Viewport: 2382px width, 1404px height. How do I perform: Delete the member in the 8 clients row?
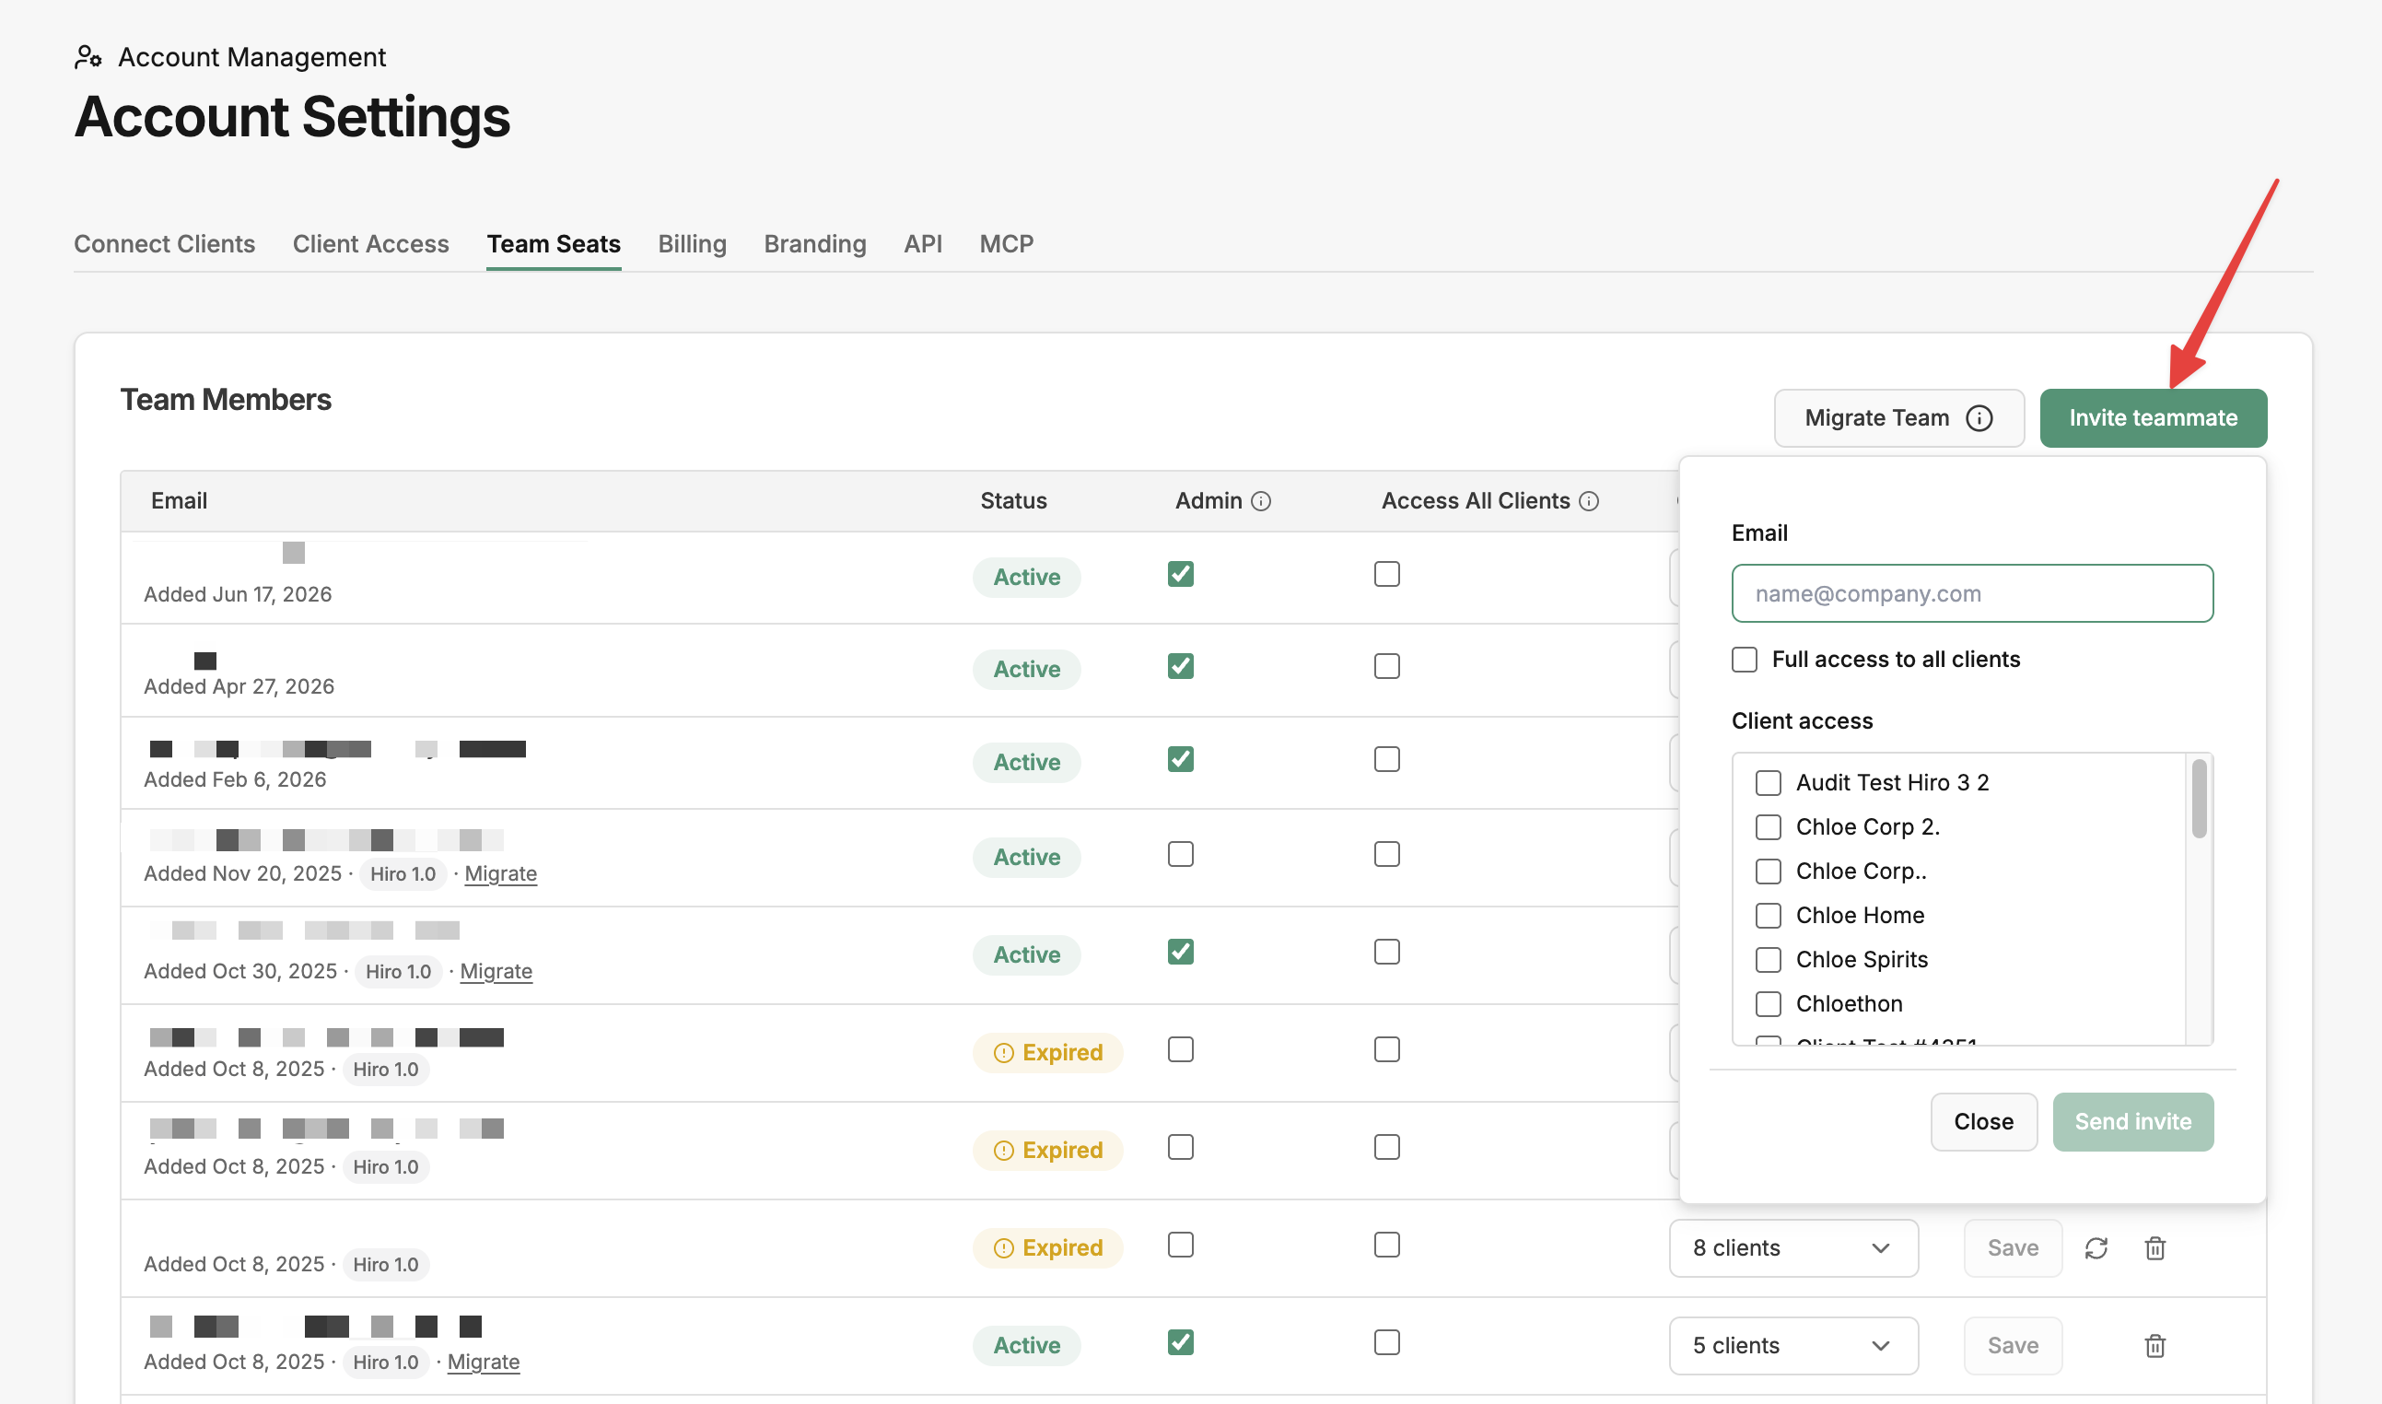click(x=2155, y=1248)
